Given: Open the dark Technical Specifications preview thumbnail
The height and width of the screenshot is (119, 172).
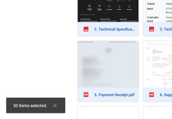Looking at the screenshot, I should pyautogui.click(x=108, y=11).
